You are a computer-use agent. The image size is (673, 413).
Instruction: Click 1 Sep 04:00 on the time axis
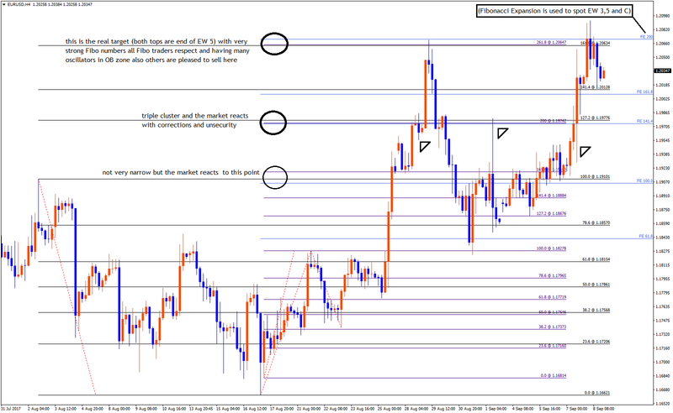point(495,409)
